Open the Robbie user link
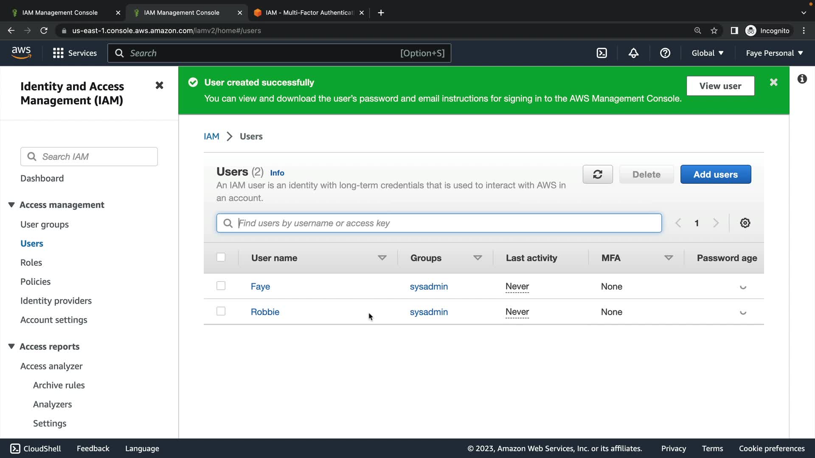The image size is (815, 458). 265,312
